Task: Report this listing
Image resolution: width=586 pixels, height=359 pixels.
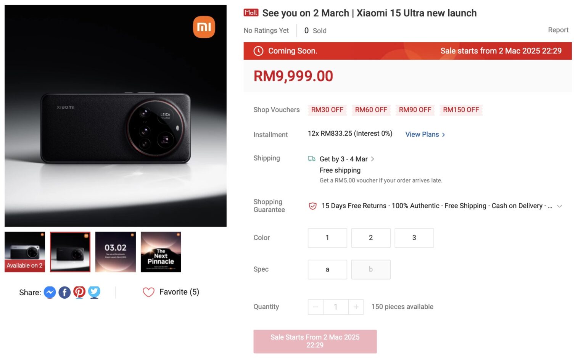Action: point(558,29)
